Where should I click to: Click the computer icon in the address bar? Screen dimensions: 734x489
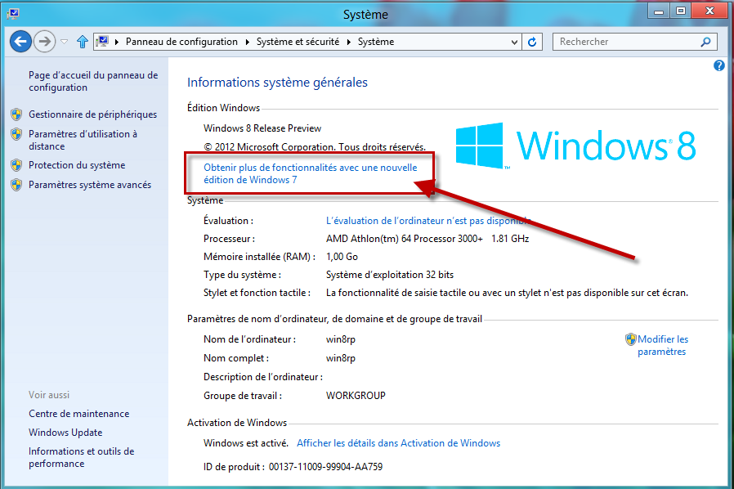102,42
